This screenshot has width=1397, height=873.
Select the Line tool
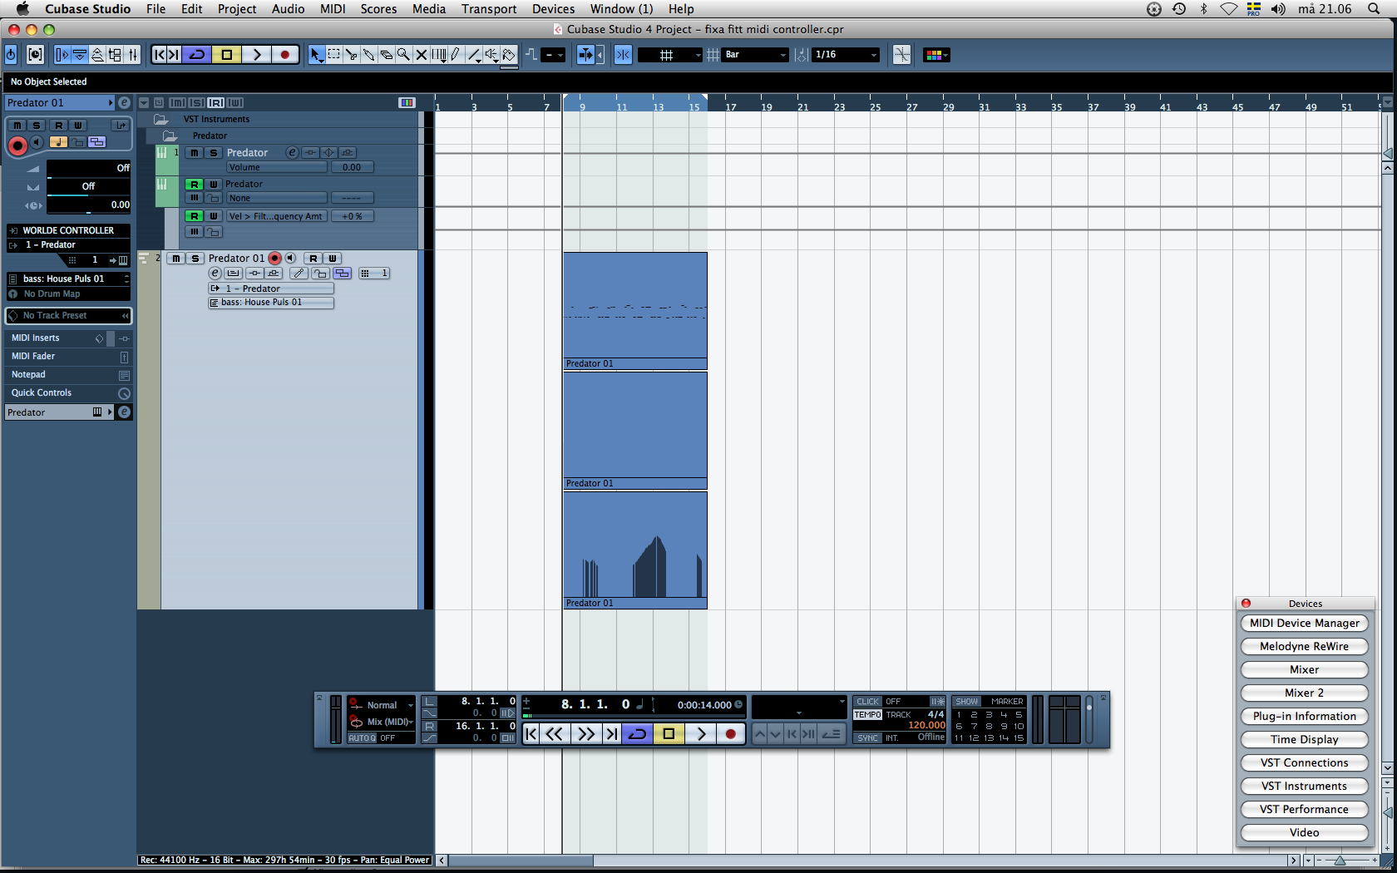click(x=474, y=55)
